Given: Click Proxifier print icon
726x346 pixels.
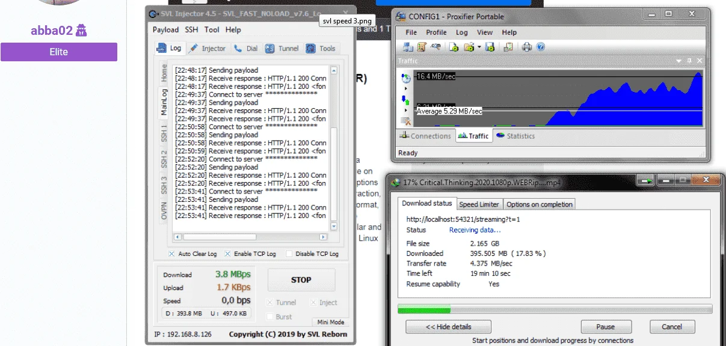Looking at the screenshot, I should [x=527, y=47].
